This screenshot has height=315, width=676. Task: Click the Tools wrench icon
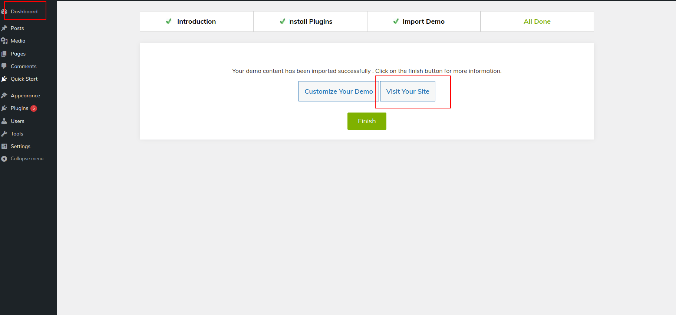point(4,134)
